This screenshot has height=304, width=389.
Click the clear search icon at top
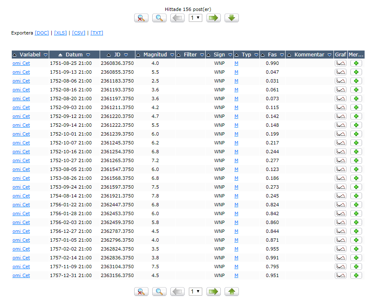141,18
